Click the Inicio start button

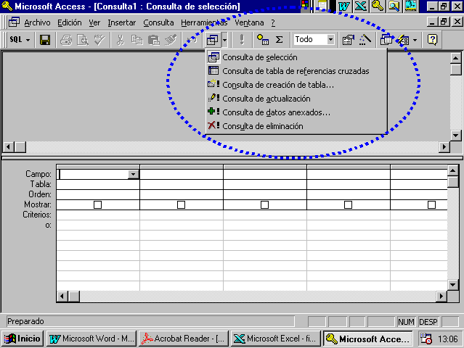[23, 339]
